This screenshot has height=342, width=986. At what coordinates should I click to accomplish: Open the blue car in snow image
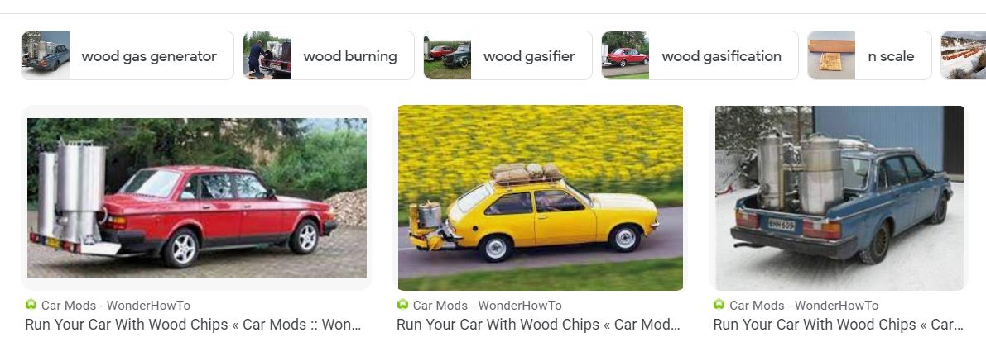click(839, 197)
